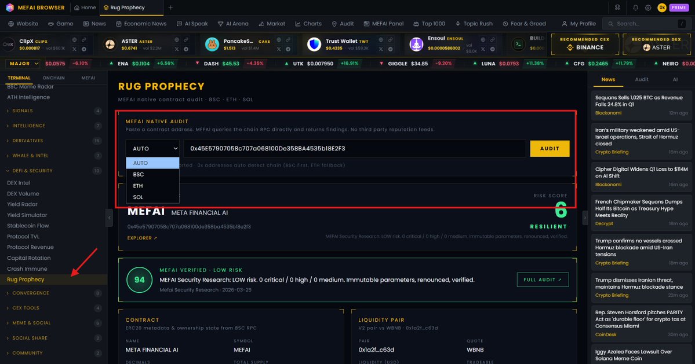Click the BUILD terminal token logo
The image size is (695, 364).
518,44
